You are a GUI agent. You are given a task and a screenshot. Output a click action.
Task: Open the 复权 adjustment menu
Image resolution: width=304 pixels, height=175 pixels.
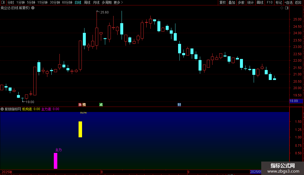point(222,2)
